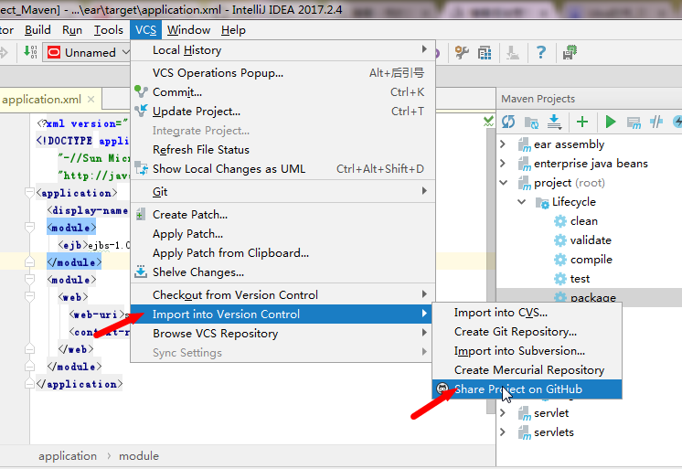Select the validate lifecycle goal
The height and width of the screenshot is (469, 682).
[x=591, y=240]
